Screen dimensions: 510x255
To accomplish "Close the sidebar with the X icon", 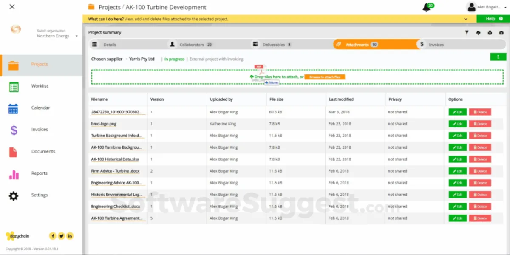I will point(12,7).
